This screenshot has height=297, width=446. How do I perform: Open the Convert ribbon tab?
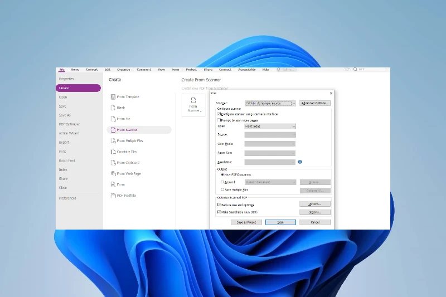[91, 69]
